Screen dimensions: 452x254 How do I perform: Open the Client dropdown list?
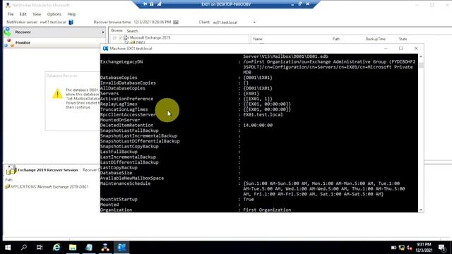coord(254,22)
